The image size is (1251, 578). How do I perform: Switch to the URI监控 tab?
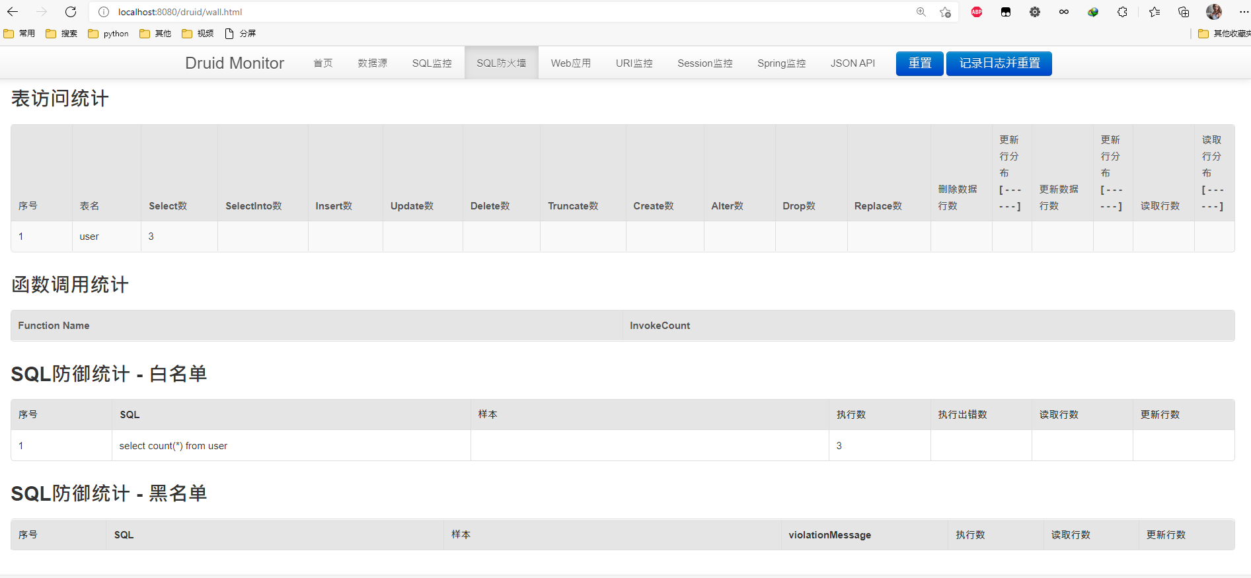point(634,63)
